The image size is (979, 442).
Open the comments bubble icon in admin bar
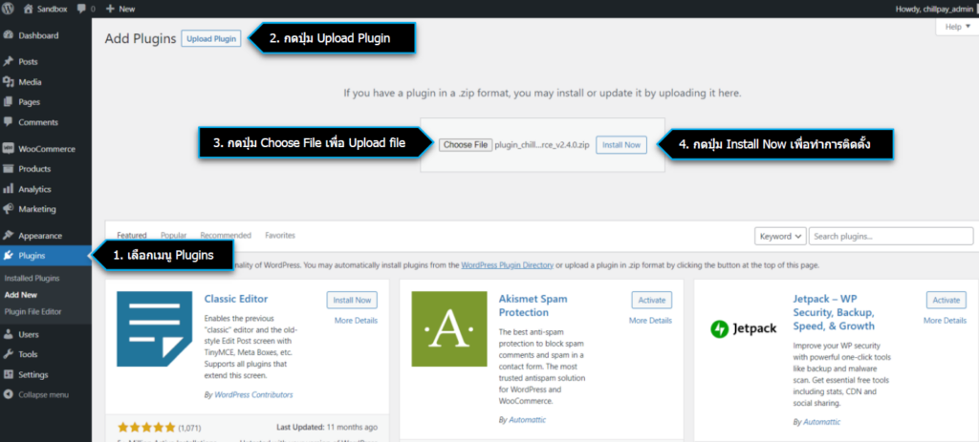click(82, 9)
